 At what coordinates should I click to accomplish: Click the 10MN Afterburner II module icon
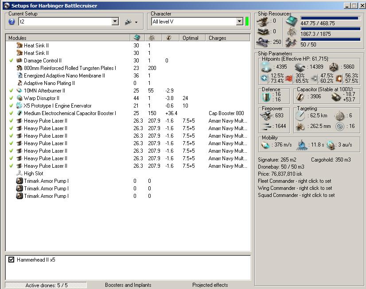tap(19, 91)
